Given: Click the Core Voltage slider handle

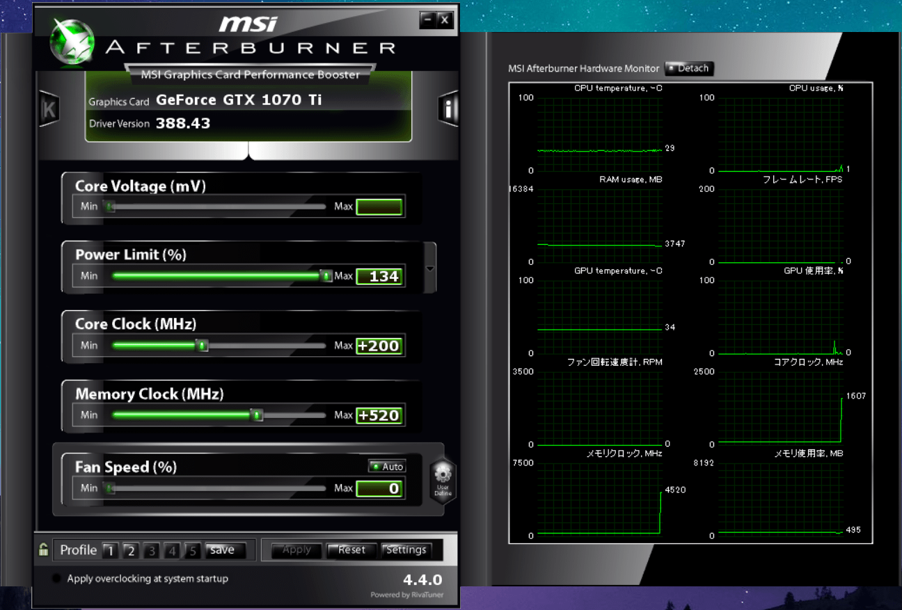Looking at the screenshot, I should 109,206.
